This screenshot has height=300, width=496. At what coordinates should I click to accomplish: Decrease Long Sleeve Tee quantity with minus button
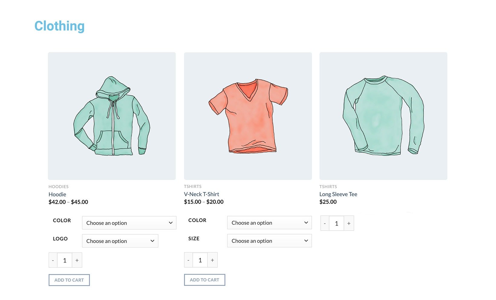pos(325,223)
